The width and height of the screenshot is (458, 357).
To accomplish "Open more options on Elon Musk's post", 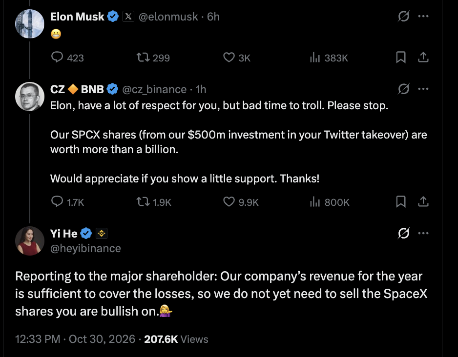I will tap(423, 16).
